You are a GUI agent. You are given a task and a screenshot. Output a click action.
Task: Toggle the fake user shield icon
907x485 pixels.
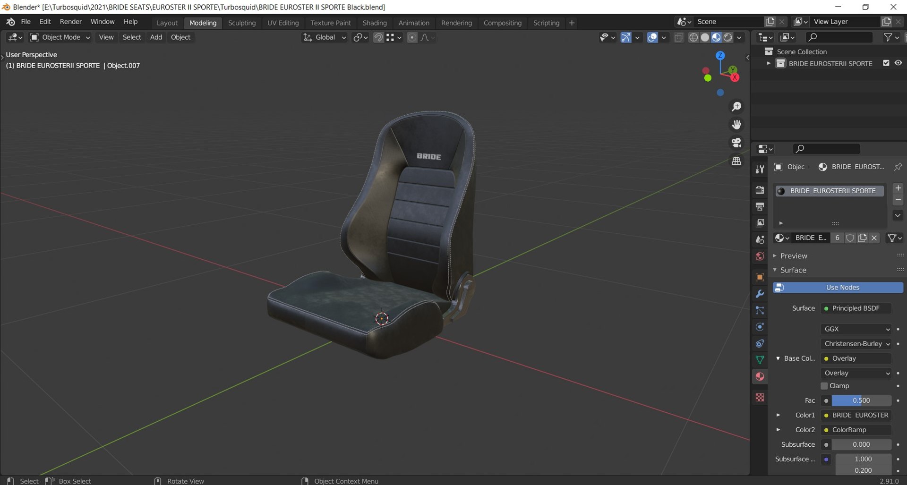pos(850,238)
